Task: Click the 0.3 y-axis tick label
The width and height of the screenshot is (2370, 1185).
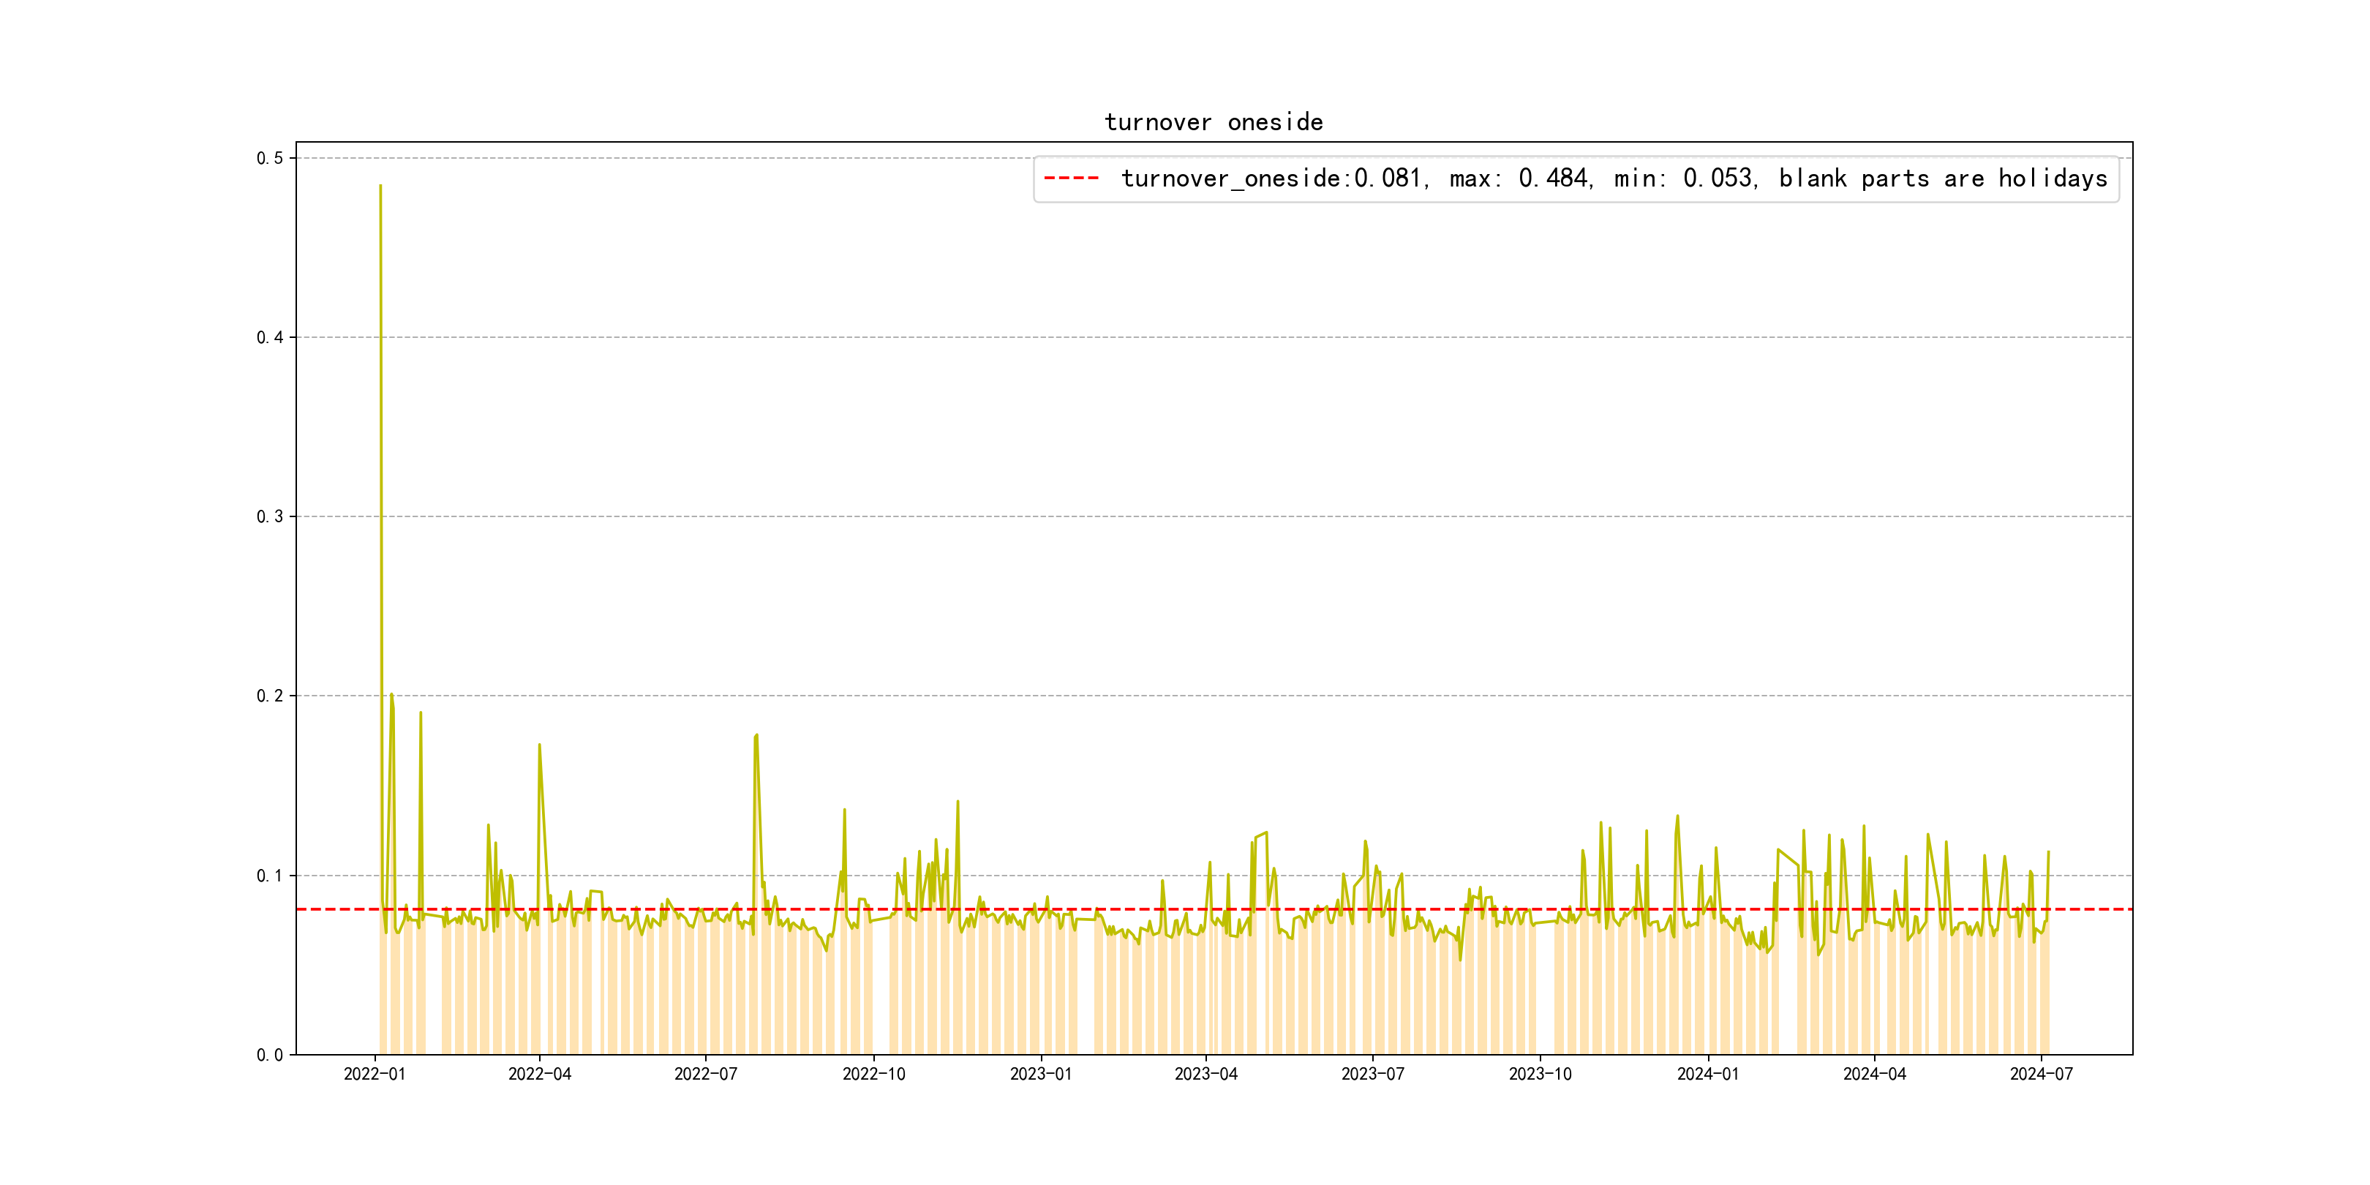Action: [270, 517]
